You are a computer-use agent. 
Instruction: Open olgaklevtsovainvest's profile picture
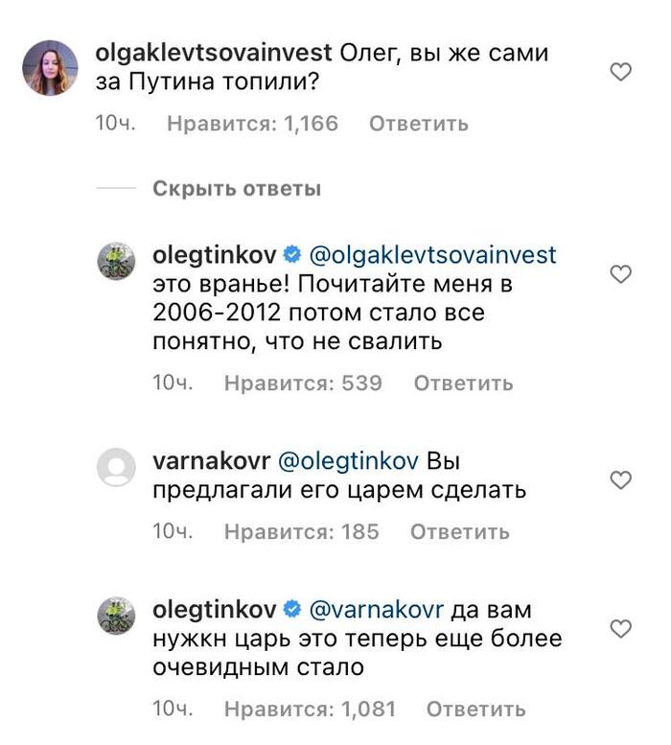pos(50,68)
